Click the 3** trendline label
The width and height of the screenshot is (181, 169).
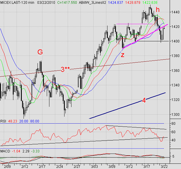65,69
